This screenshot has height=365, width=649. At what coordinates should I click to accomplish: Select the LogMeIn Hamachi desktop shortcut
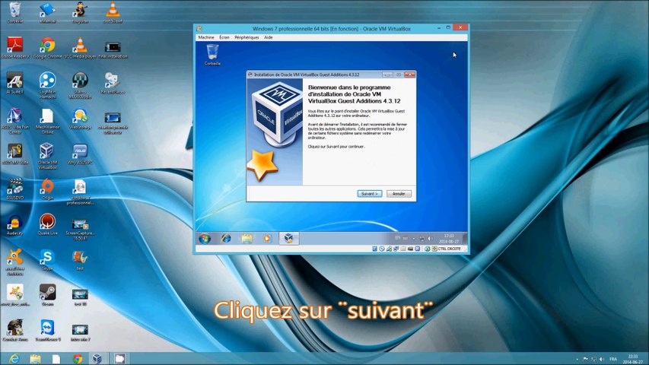tap(48, 85)
